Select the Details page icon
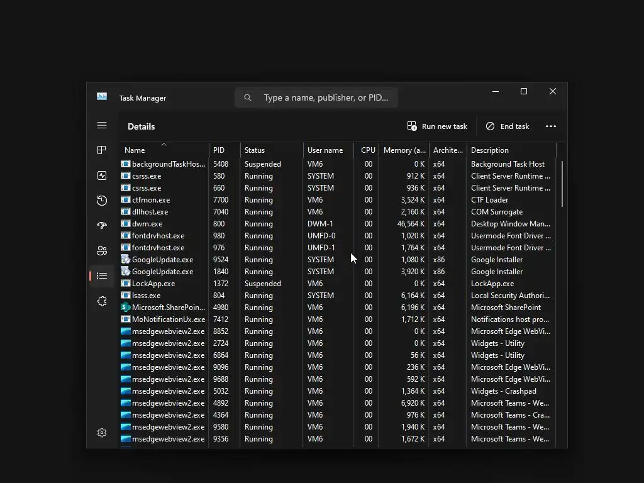The image size is (644, 483). tap(102, 275)
